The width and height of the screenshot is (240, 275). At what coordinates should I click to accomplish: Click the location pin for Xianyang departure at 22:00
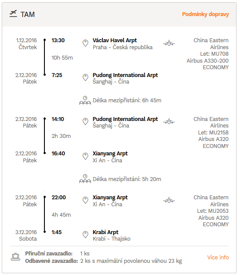[85, 200]
